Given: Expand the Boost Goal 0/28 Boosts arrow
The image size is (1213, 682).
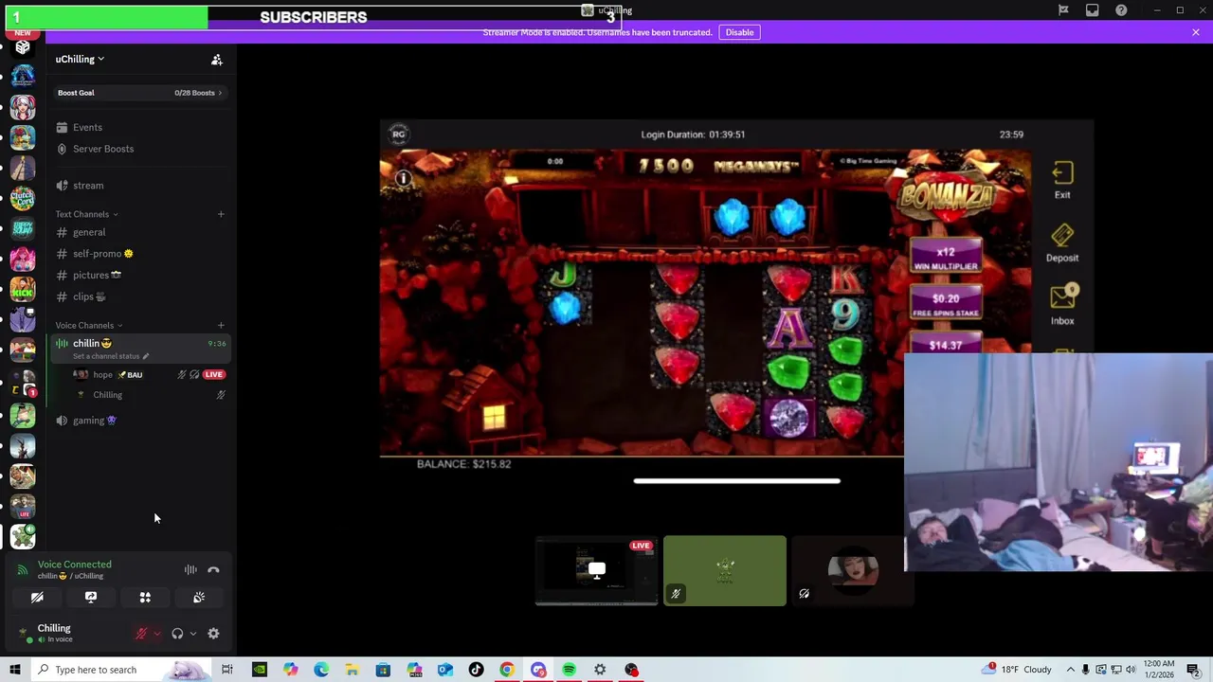Looking at the screenshot, I should pos(220,93).
